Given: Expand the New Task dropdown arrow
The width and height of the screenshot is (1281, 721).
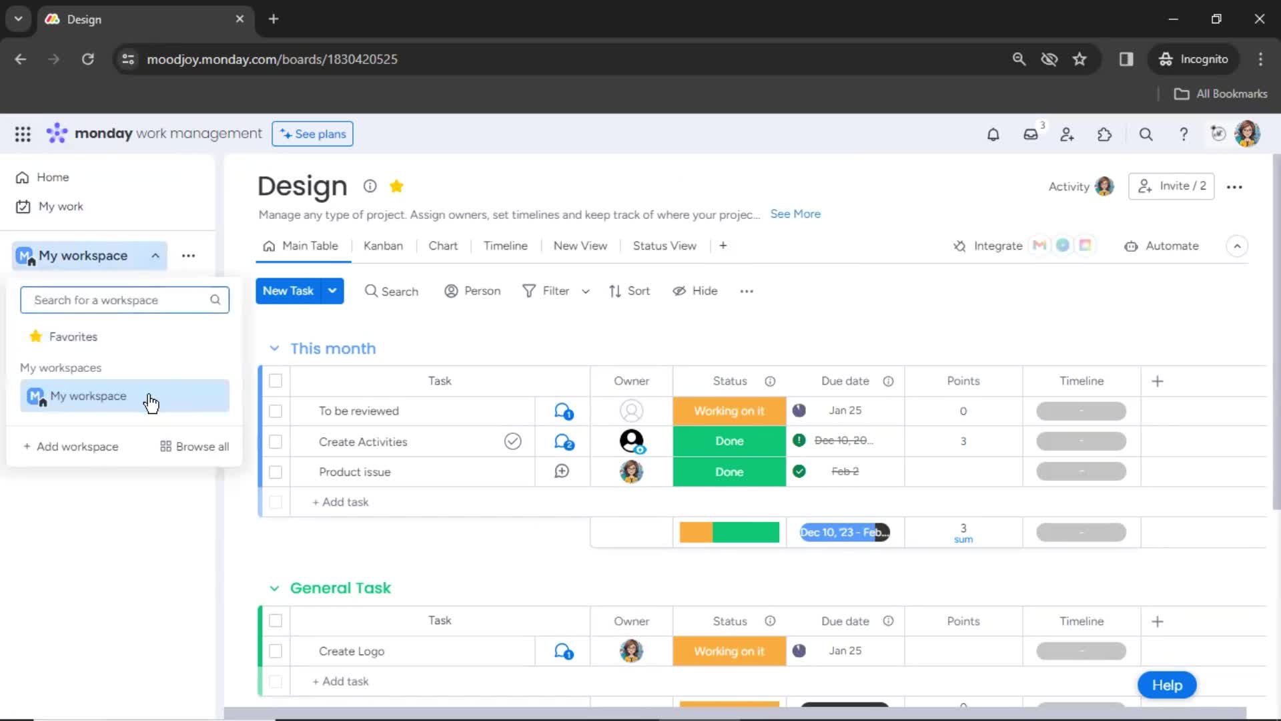Looking at the screenshot, I should point(332,290).
